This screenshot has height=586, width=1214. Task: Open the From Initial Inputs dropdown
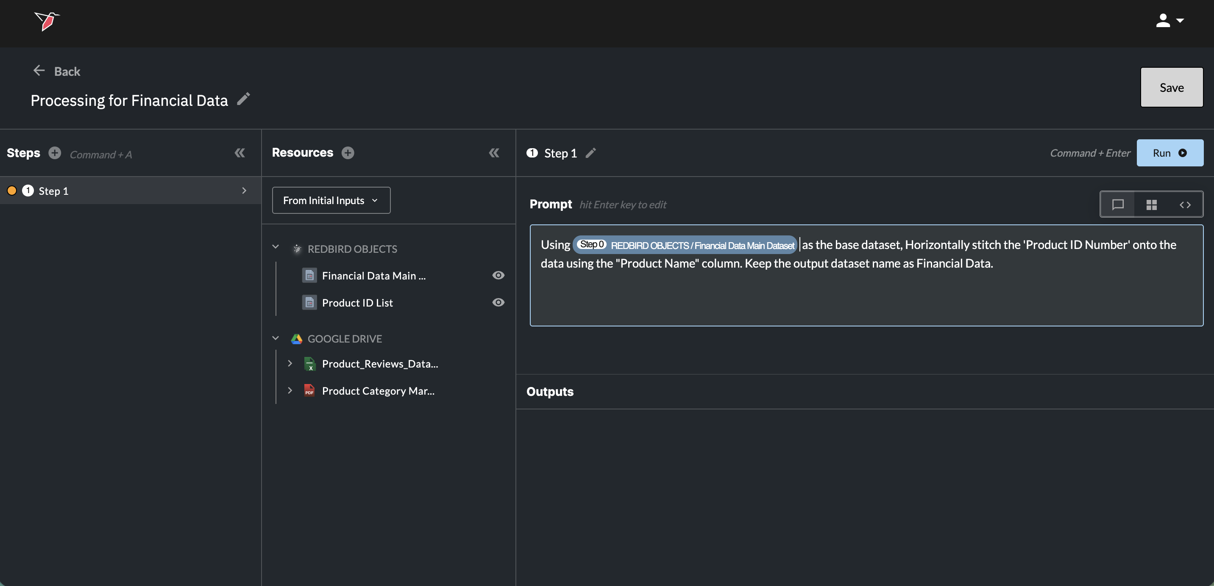331,201
